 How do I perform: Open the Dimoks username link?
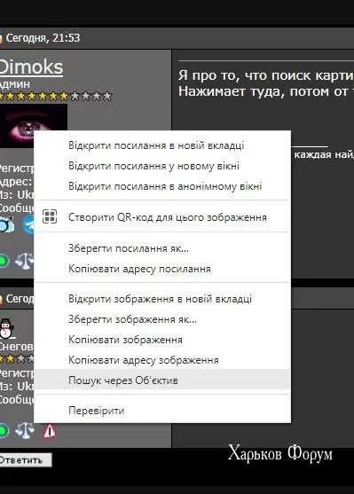[x=31, y=67]
